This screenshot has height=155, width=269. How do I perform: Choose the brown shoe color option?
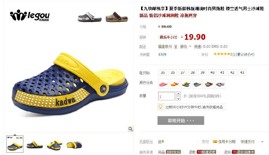pos(209,84)
